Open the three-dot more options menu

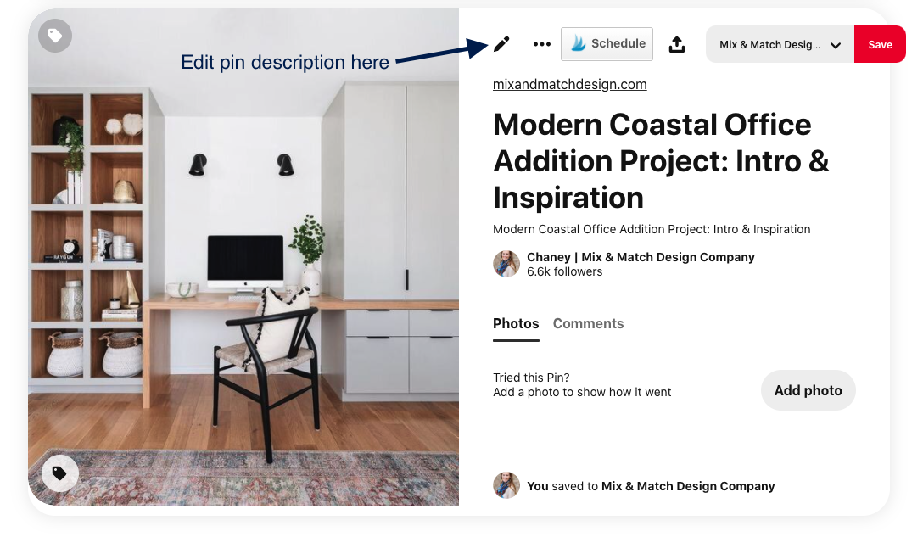(x=541, y=44)
